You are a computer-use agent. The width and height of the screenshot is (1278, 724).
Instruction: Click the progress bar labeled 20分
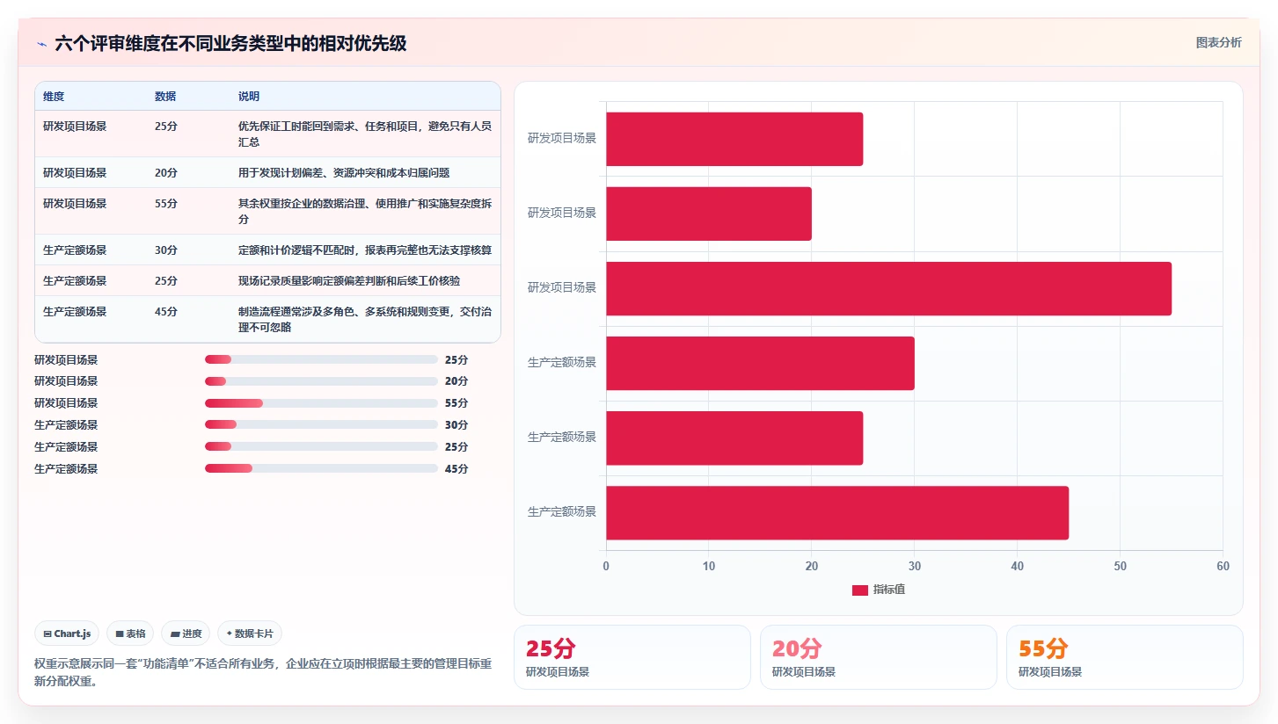point(321,381)
